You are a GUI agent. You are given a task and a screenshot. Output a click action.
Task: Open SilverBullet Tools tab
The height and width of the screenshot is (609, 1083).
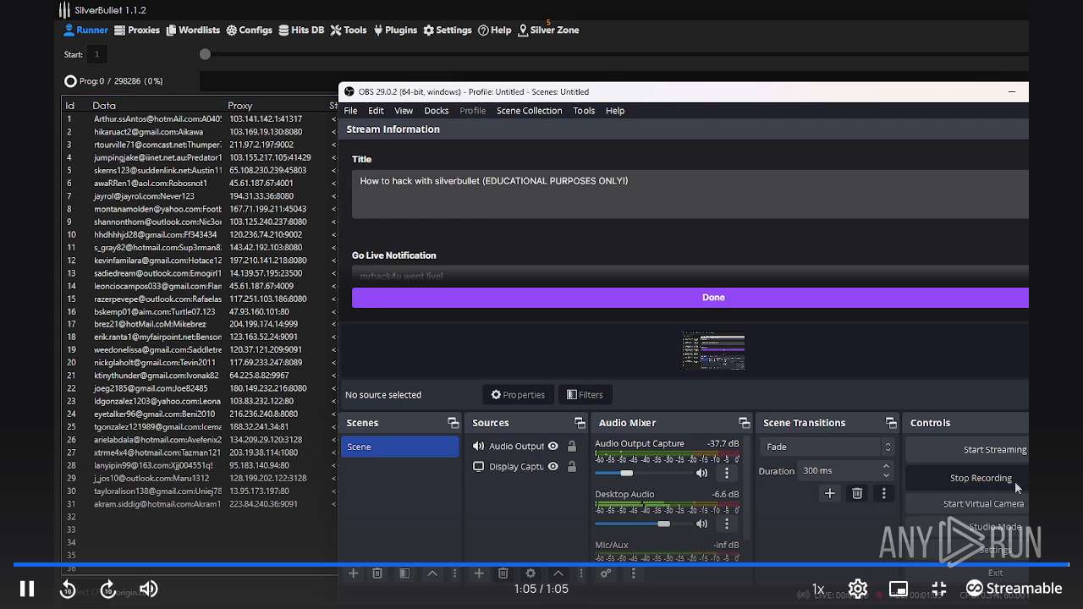[349, 30]
